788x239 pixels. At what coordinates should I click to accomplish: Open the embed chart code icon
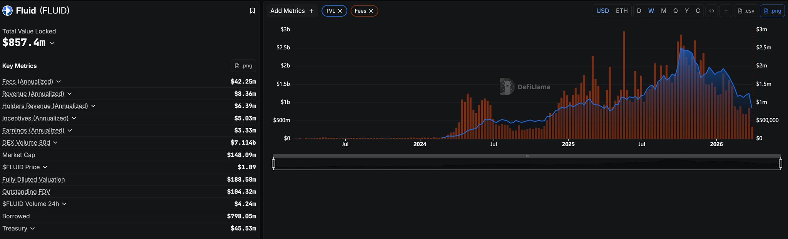(711, 11)
